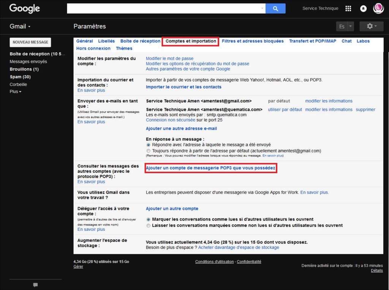
Task: Click modifier les informations for gmail.com address
Action: click(329, 101)
